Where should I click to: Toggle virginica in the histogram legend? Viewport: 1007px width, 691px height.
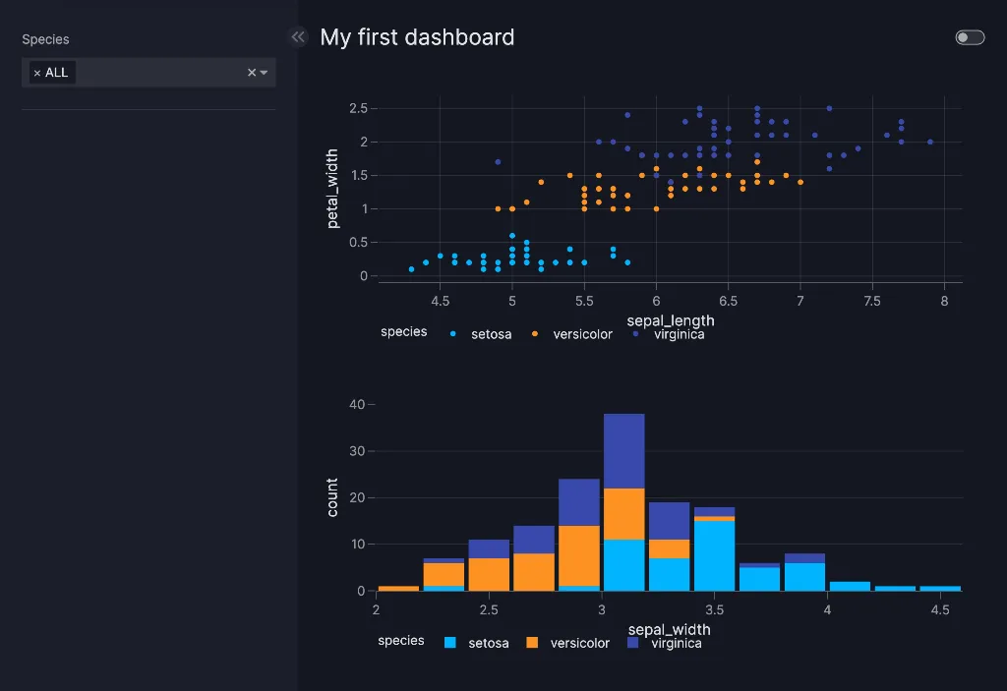(x=676, y=643)
